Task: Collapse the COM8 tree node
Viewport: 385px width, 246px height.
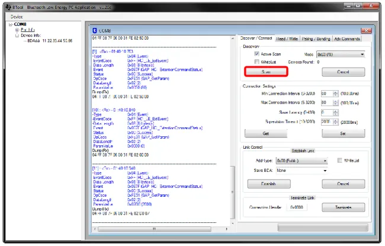Action: [11, 24]
